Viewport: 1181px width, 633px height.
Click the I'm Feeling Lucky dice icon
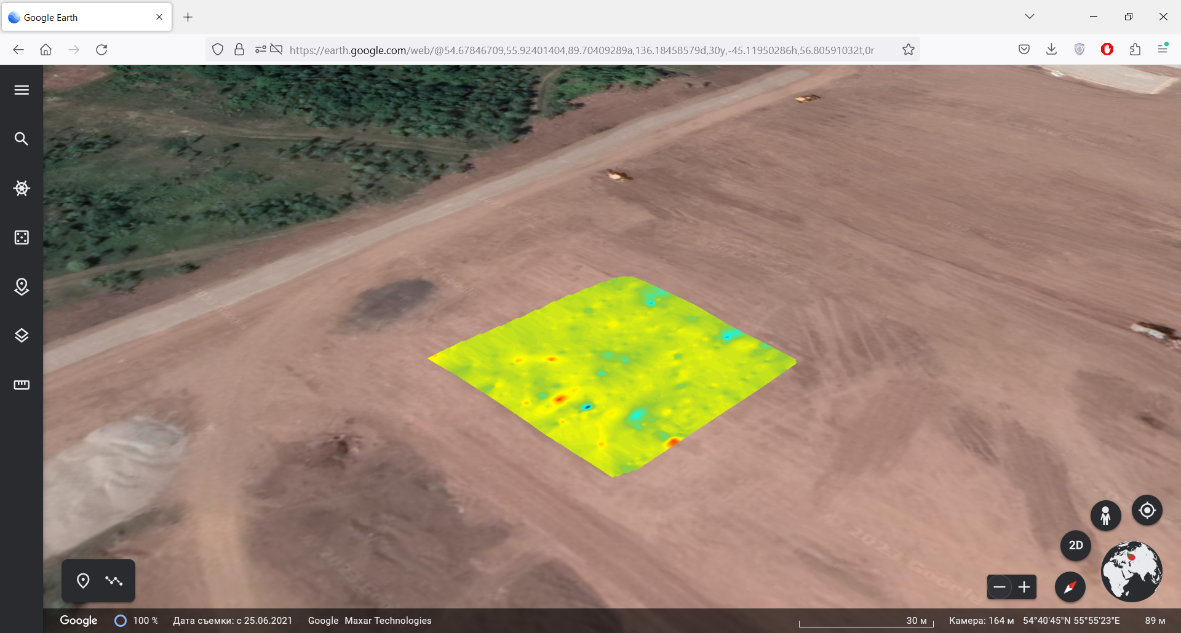click(x=22, y=237)
